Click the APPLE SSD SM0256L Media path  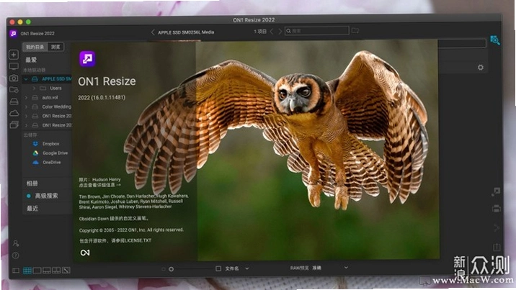coord(186,32)
